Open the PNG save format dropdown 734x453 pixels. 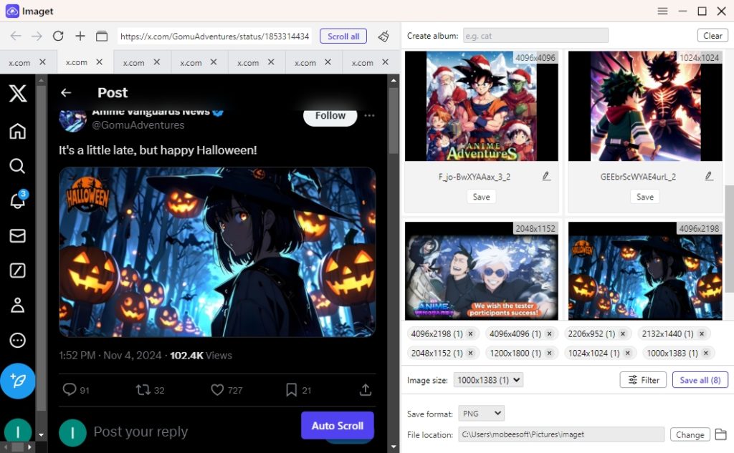tap(481, 413)
